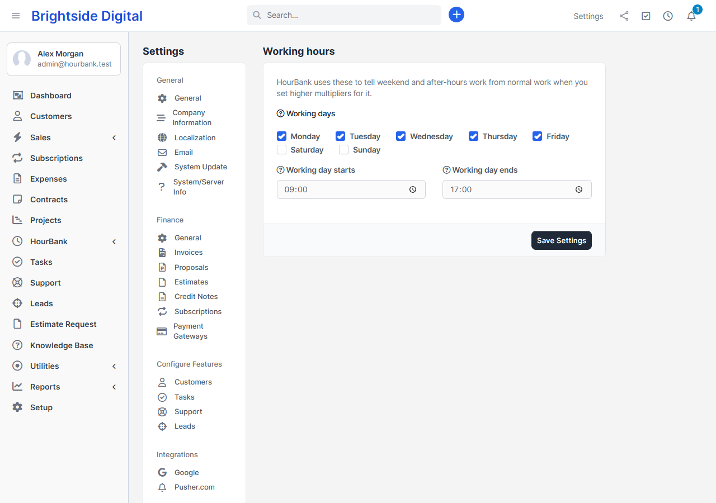
Task: Click the Working days help icon
Action: click(x=281, y=113)
